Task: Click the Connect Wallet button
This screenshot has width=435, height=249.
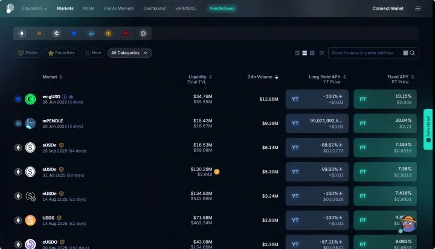Action: pyautogui.click(x=387, y=8)
